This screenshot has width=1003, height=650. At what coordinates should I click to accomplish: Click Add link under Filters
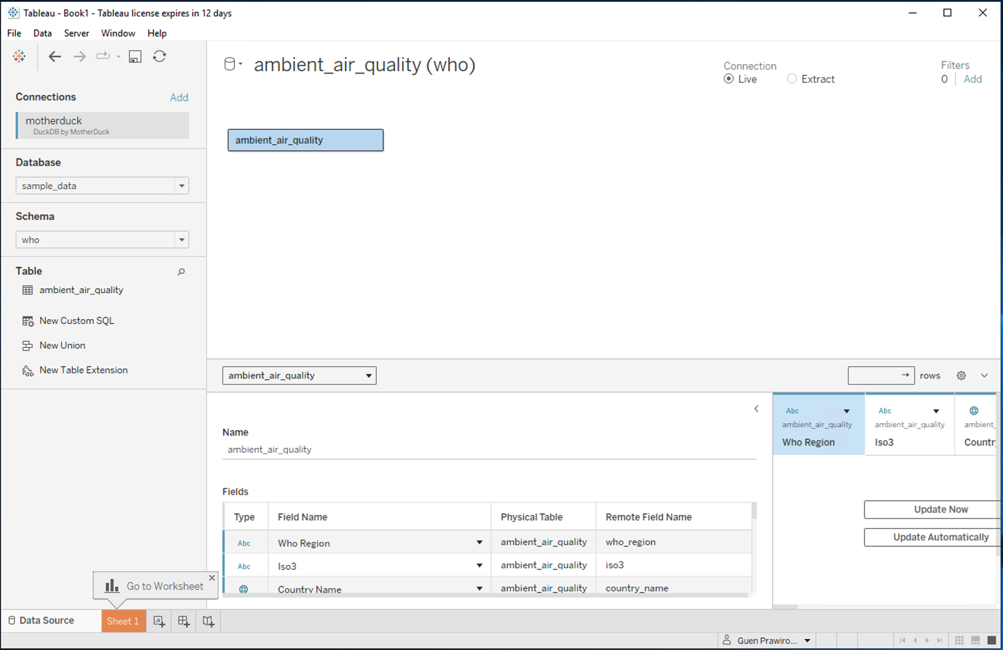coord(972,79)
